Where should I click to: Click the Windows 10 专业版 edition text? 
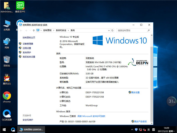click(x=69, y=37)
